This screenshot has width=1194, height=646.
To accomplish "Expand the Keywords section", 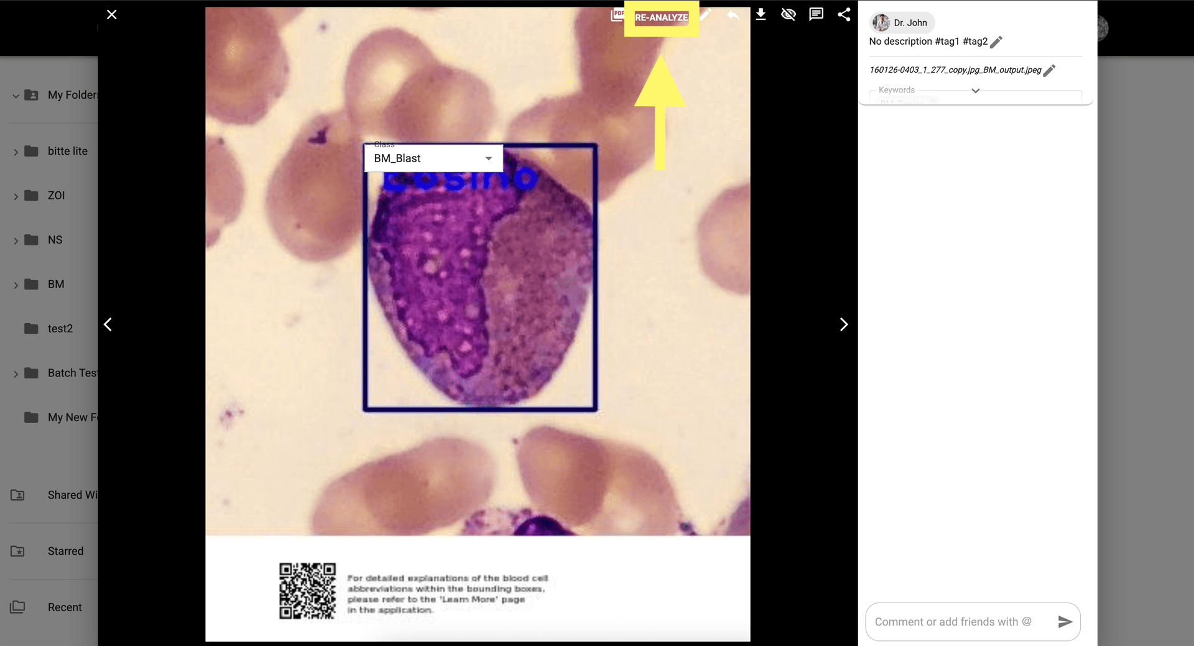I will (x=975, y=91).
